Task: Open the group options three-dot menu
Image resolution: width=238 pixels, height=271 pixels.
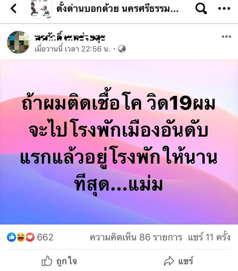Action: point(224,8)
